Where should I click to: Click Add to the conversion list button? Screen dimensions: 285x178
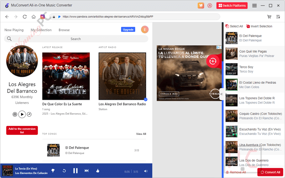tap(22, 130)
